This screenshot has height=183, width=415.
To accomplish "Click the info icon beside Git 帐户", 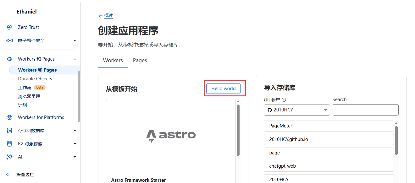I will pos(284,100).
